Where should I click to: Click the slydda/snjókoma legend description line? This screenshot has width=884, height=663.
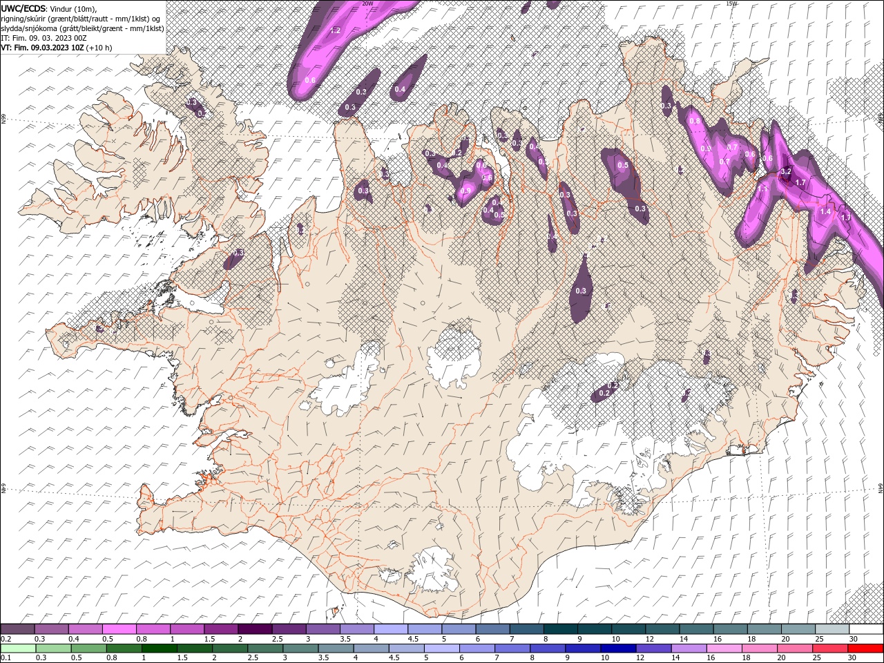[x=82, y=28]
